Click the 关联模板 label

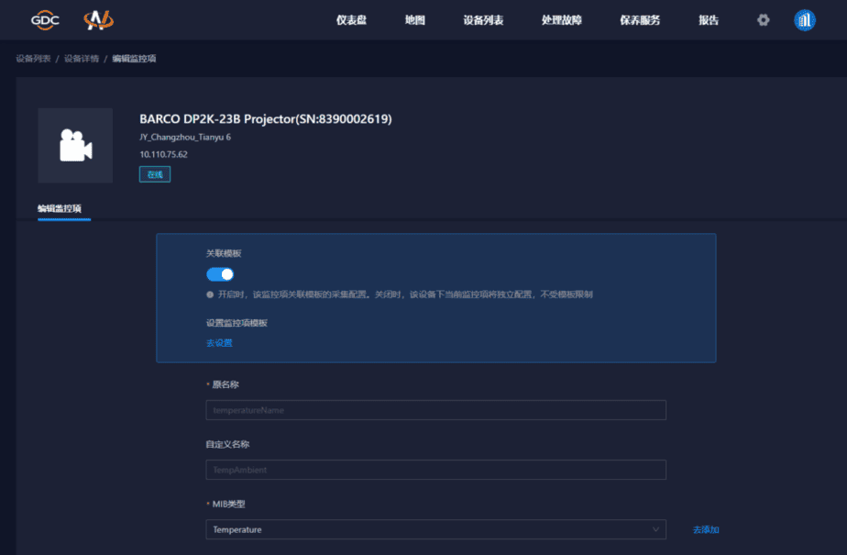pyautogui.click(x=224, y=253)
